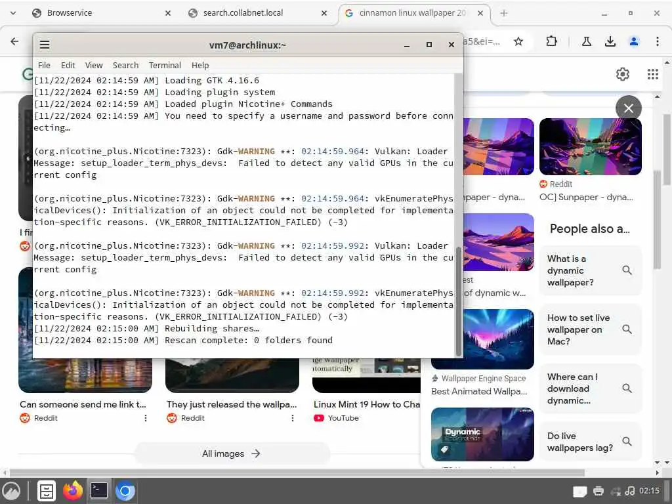The image size is (672, 504).
Task: Open the Google apps grid
Action: (x=653, y=74)
